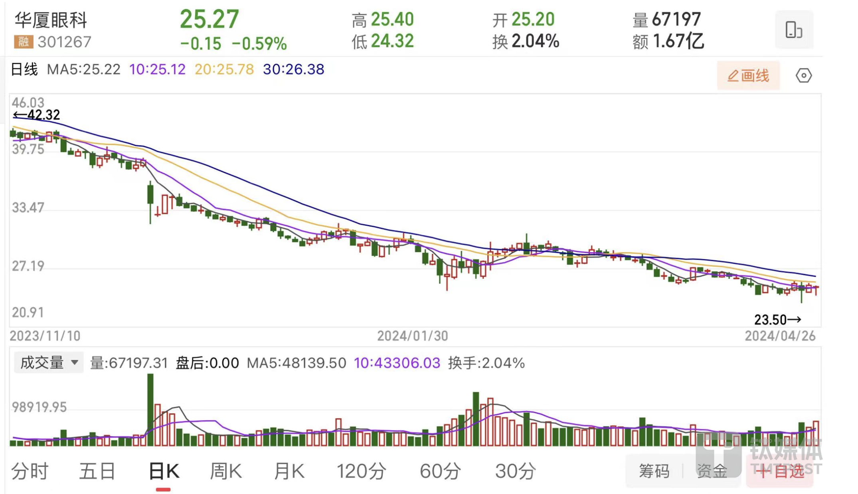Click the MA5:25.22 moving average label

pos(83,69)
